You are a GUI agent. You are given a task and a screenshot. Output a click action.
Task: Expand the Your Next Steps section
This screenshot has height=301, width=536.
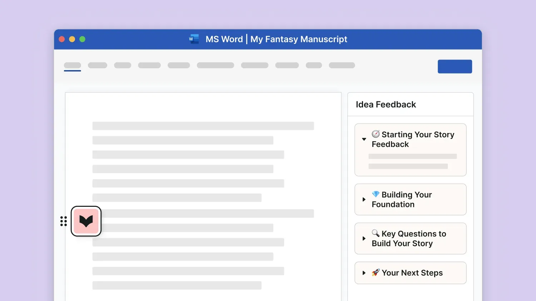pos(364,273)
